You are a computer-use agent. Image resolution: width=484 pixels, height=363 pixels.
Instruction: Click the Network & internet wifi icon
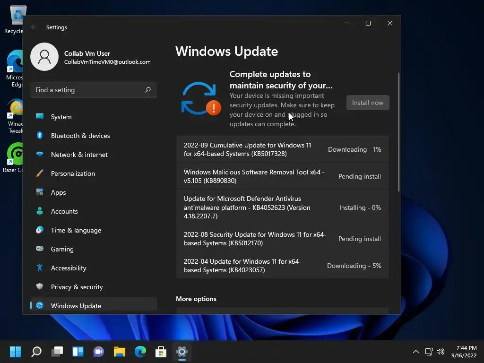[x=40, y=154]
